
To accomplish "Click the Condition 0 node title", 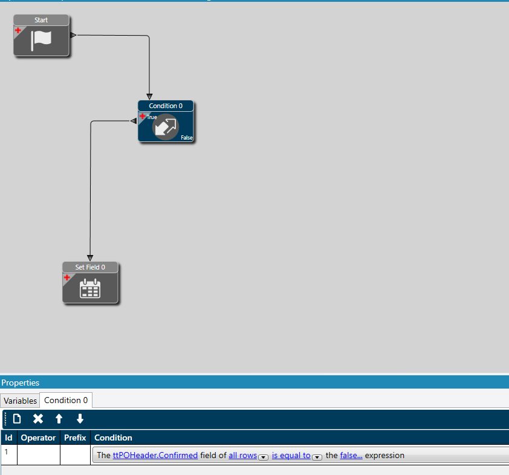I will click(166, 106).
